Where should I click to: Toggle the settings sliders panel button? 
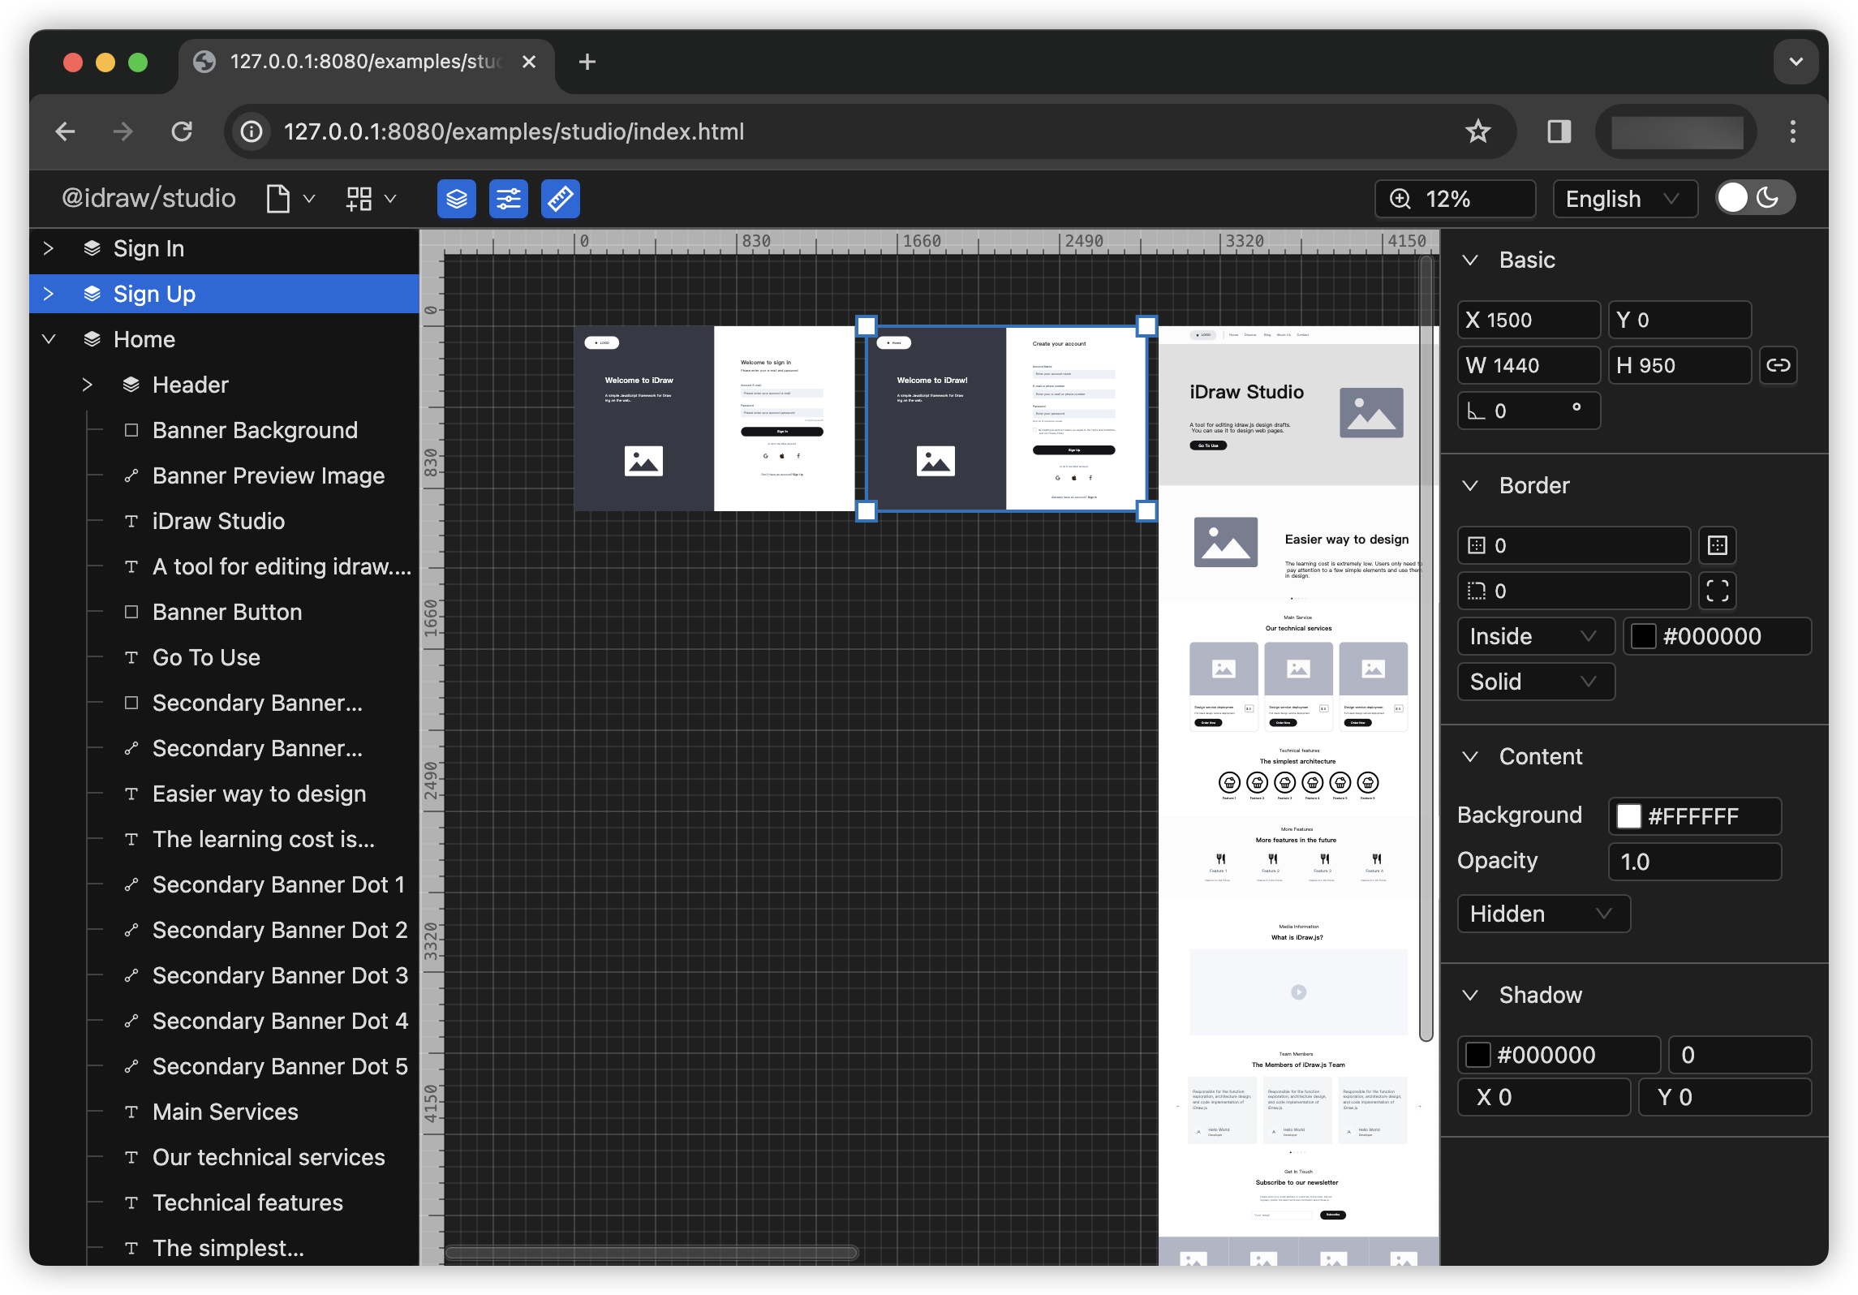coord(509,199)
